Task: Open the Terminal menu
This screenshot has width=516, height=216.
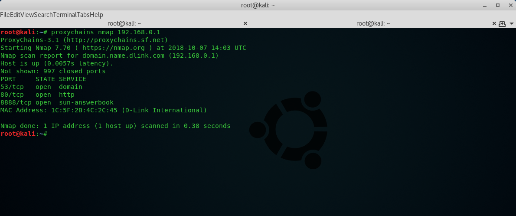Action: [x=65, y=15]
